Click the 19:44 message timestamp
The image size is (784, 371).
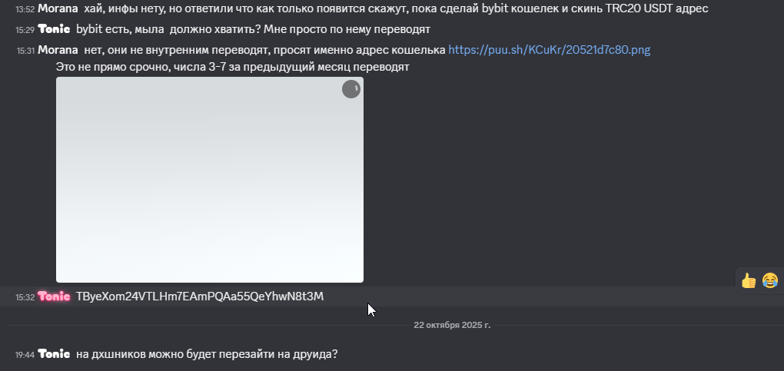tap(25, 355)
